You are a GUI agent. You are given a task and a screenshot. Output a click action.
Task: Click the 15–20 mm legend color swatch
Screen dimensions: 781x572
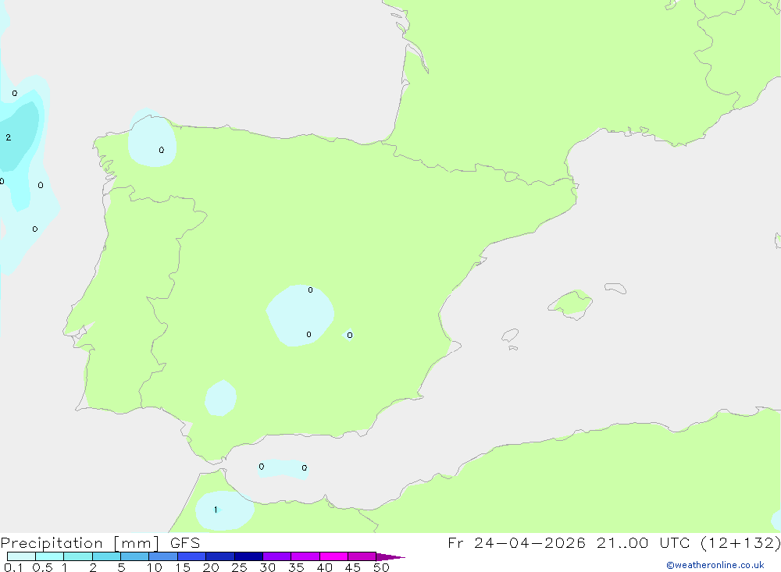point(192,556)
